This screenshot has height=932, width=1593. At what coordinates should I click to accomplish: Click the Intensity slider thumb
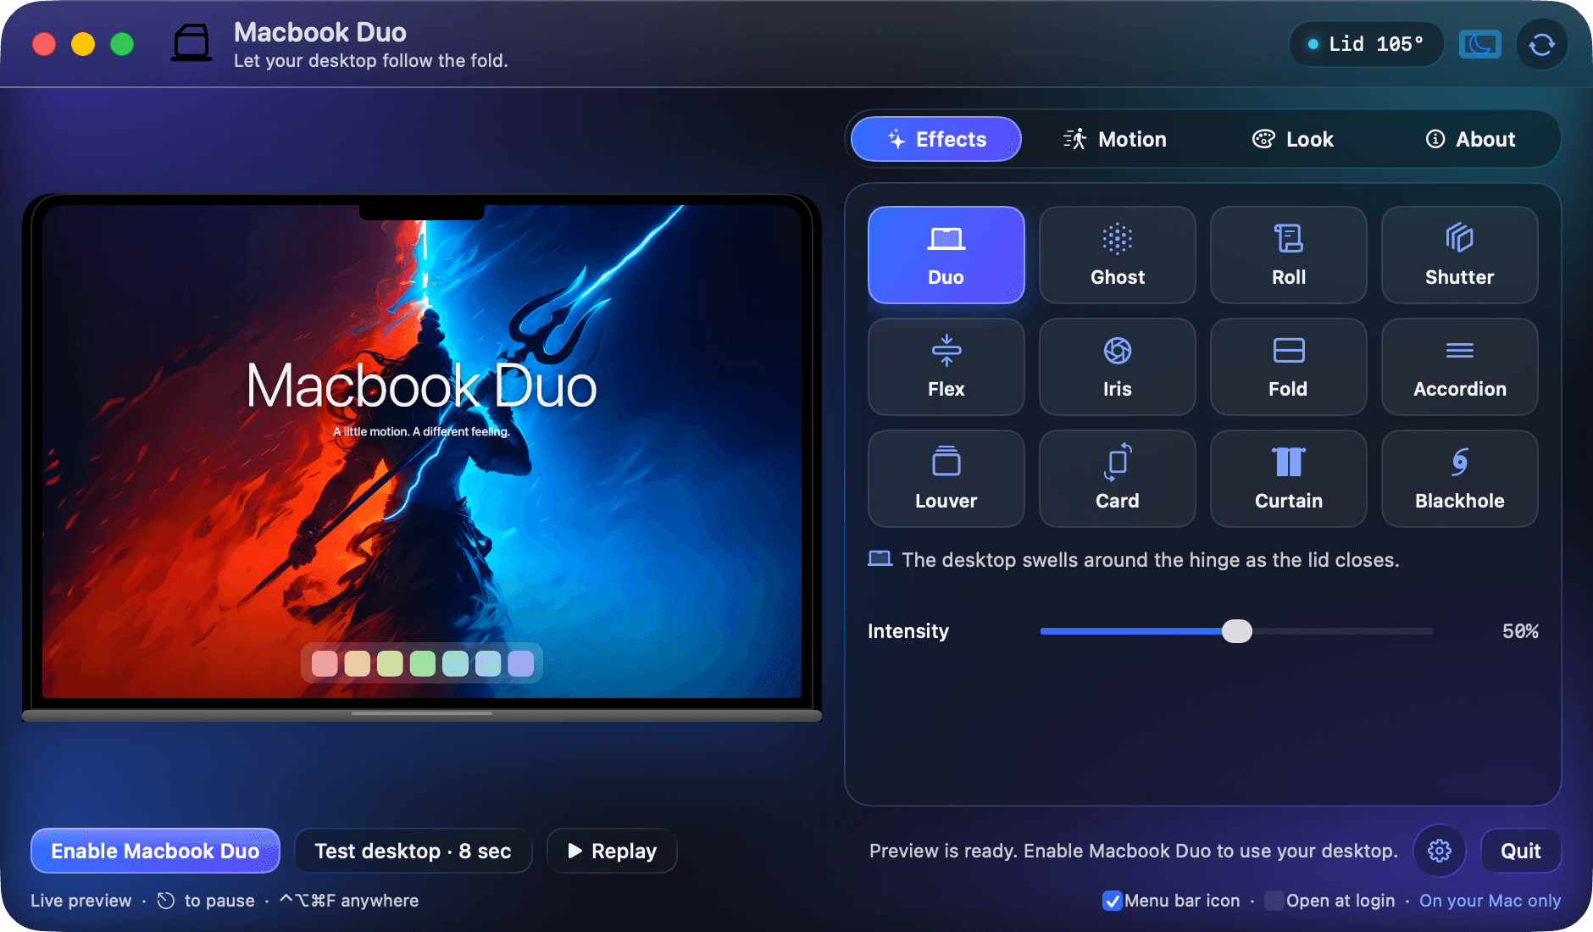pos(1237,631)
